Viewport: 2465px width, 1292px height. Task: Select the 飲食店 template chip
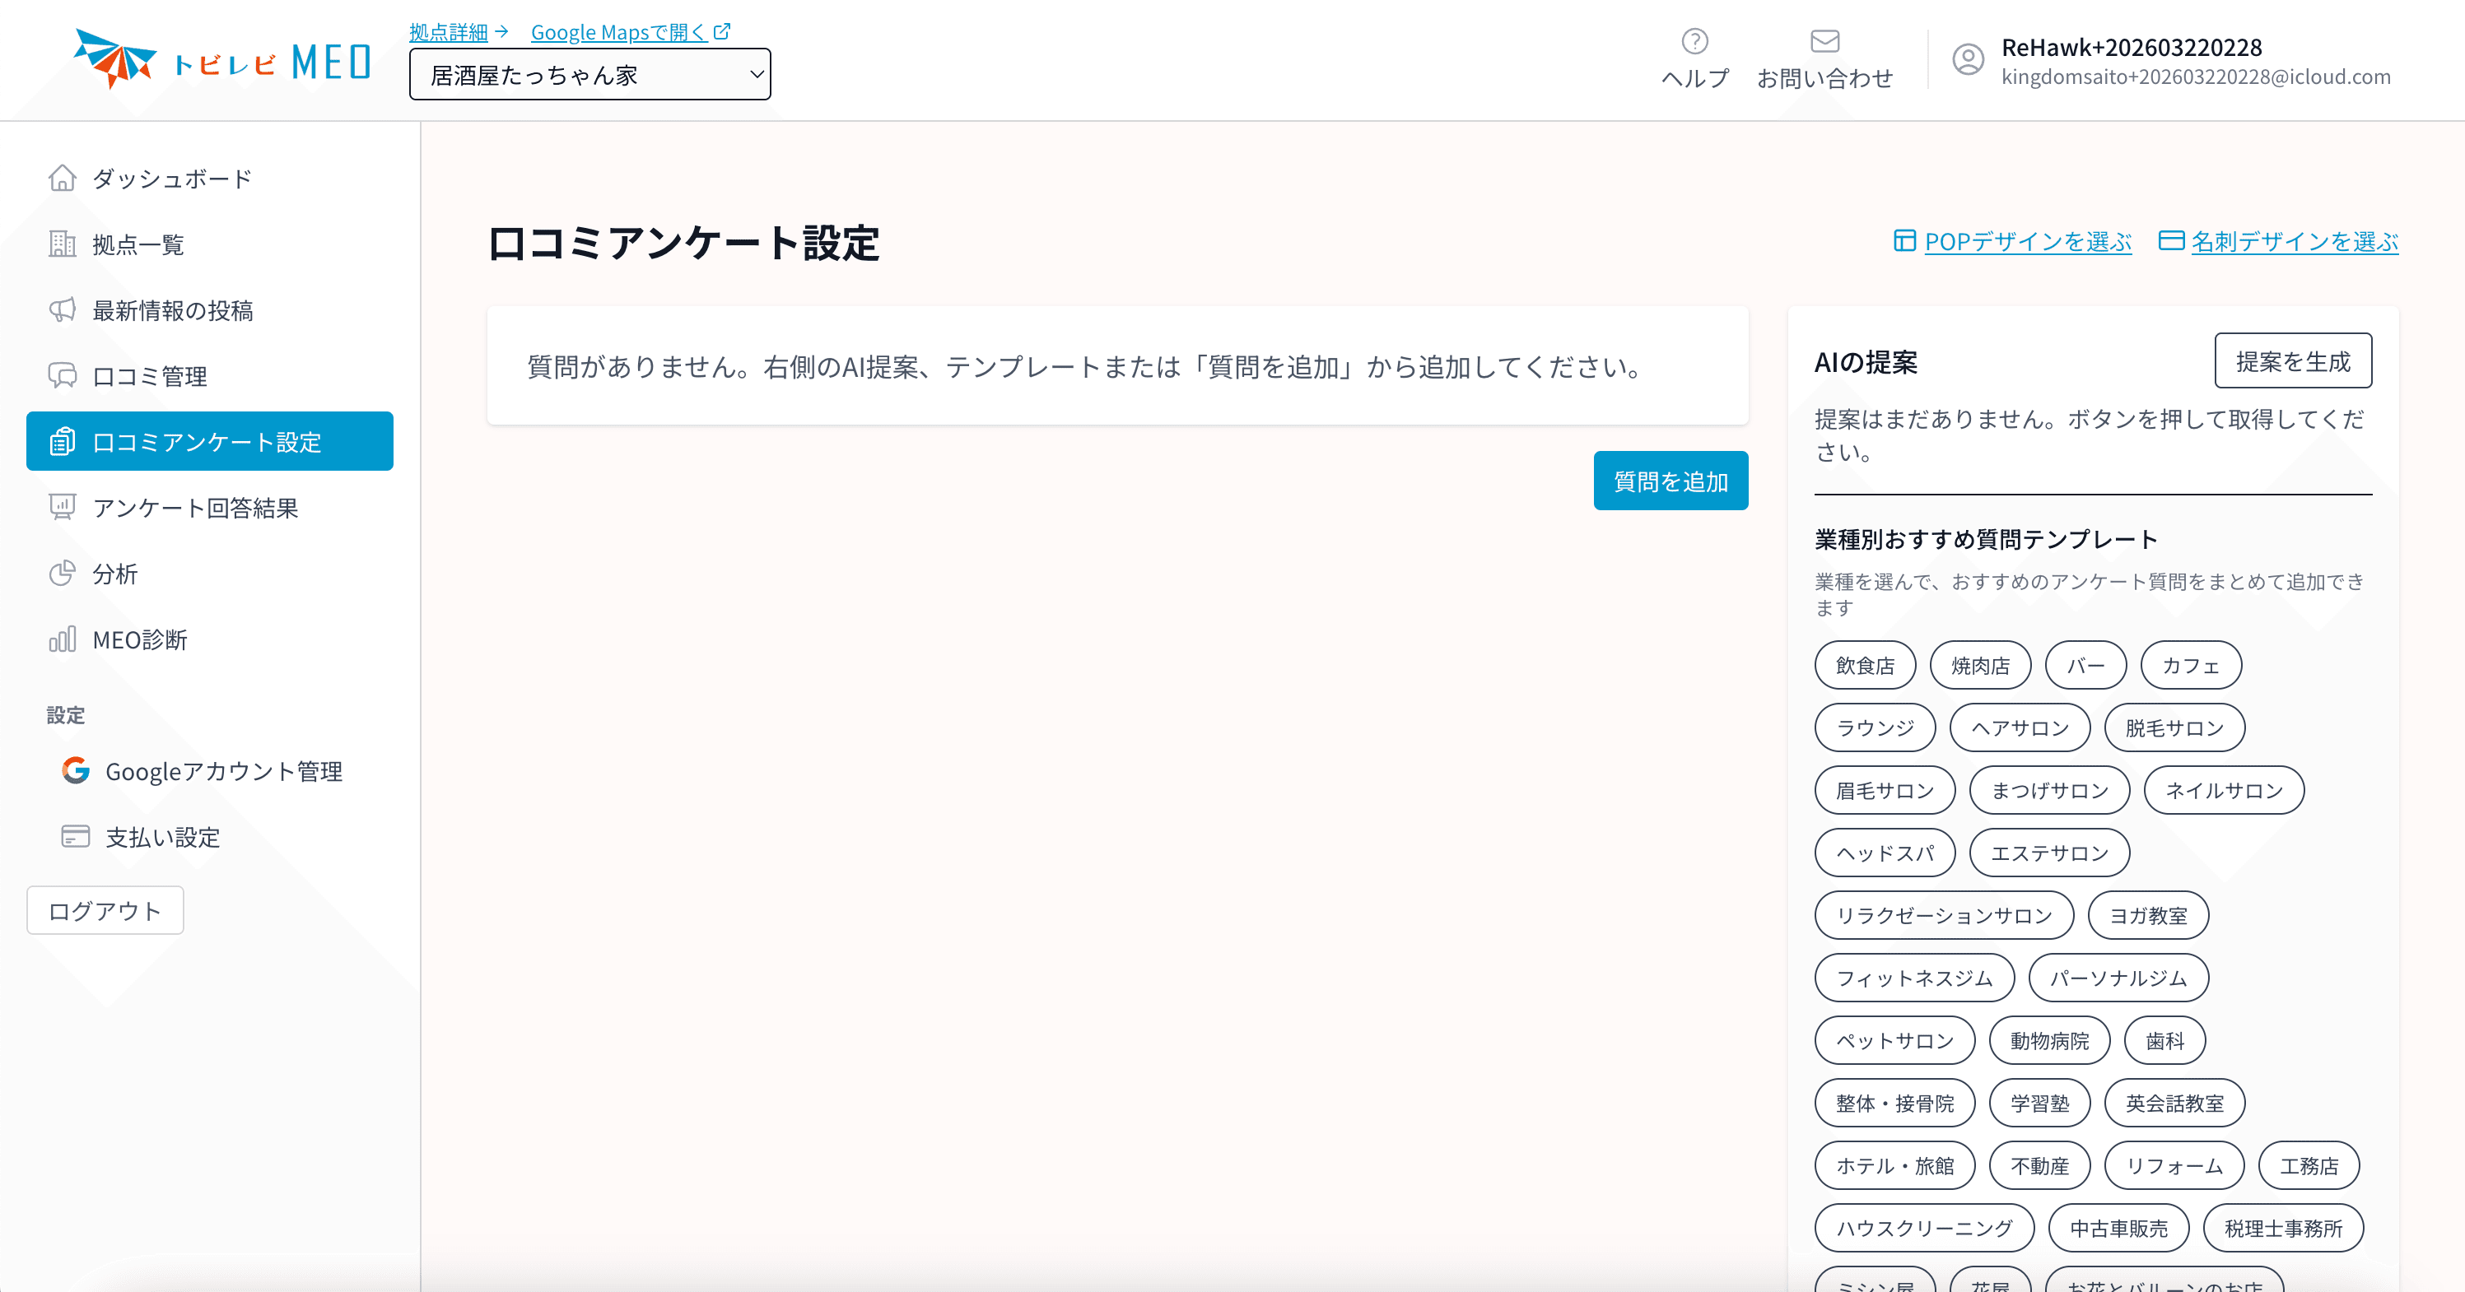point(1864,665)
